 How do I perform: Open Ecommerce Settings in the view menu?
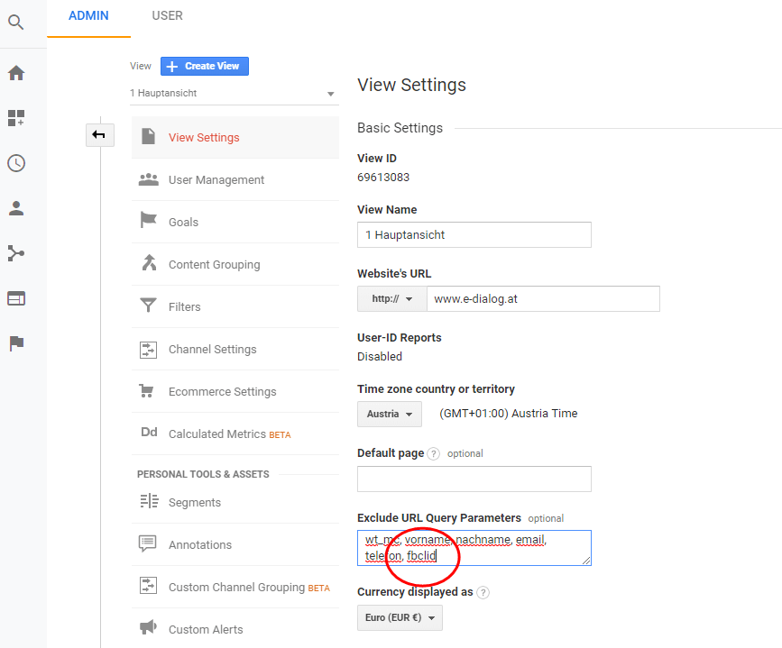(222, 392)
